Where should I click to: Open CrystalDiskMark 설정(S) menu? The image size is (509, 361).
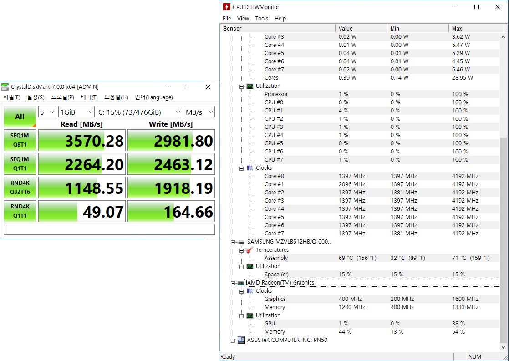[36, 97]
